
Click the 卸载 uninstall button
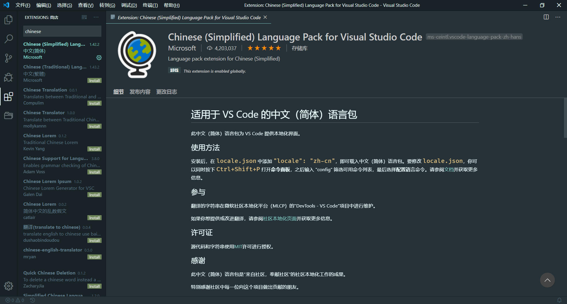(174, 70)
